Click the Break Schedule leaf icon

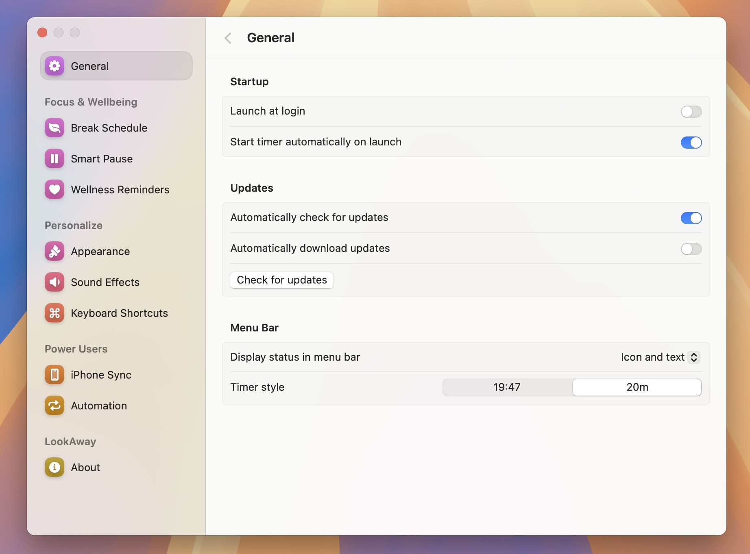click(x=55, y=128)
